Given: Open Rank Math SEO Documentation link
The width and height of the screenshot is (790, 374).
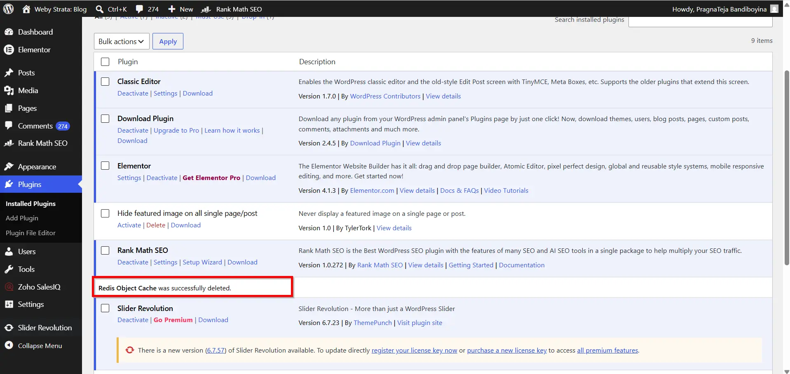Looking at the screenshot, I should coord(522,265).
